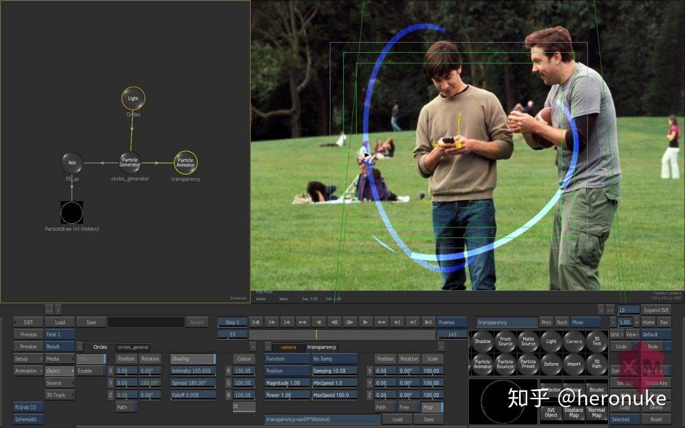Viewport: 685px width, 428px height.
Task: Add a 3D Path node
Action: pyautogui.click(x=596, y=364)
